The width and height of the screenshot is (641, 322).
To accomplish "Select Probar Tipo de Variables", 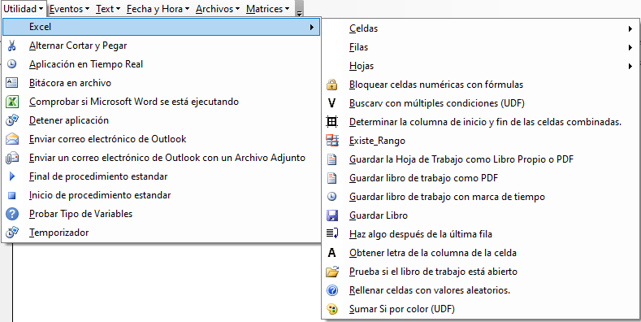I will click(x=162, y=214).
